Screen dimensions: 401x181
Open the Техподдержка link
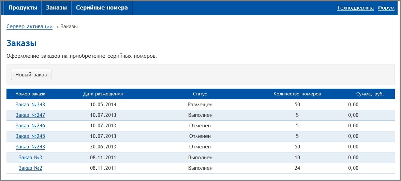coord(355,8)
